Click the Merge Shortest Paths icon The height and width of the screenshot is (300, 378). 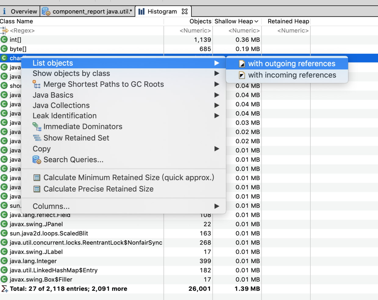37,84
